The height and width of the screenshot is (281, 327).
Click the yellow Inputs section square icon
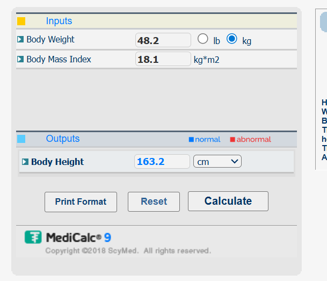[x=21, y=21]
